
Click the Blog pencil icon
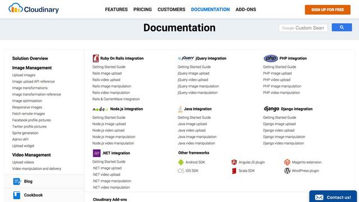point(17,181)
